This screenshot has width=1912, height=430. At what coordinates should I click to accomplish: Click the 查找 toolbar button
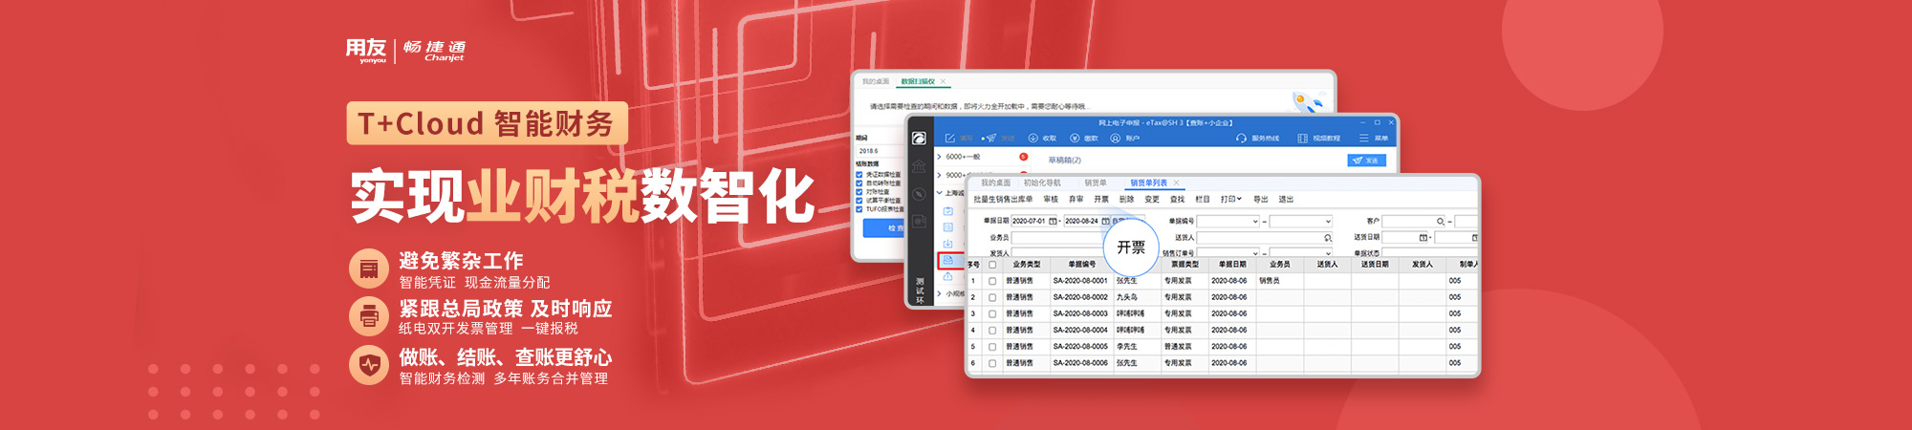[x=1177, y=199]
